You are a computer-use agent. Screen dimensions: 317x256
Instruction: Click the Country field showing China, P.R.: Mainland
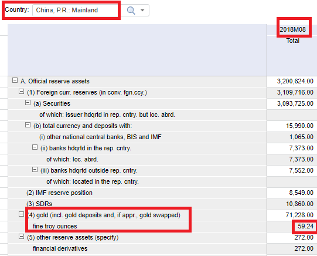point(75,10)
